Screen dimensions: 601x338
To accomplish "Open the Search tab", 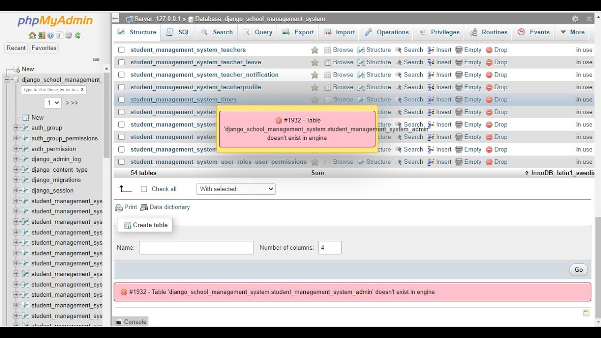I will click(x=217, y=32).
